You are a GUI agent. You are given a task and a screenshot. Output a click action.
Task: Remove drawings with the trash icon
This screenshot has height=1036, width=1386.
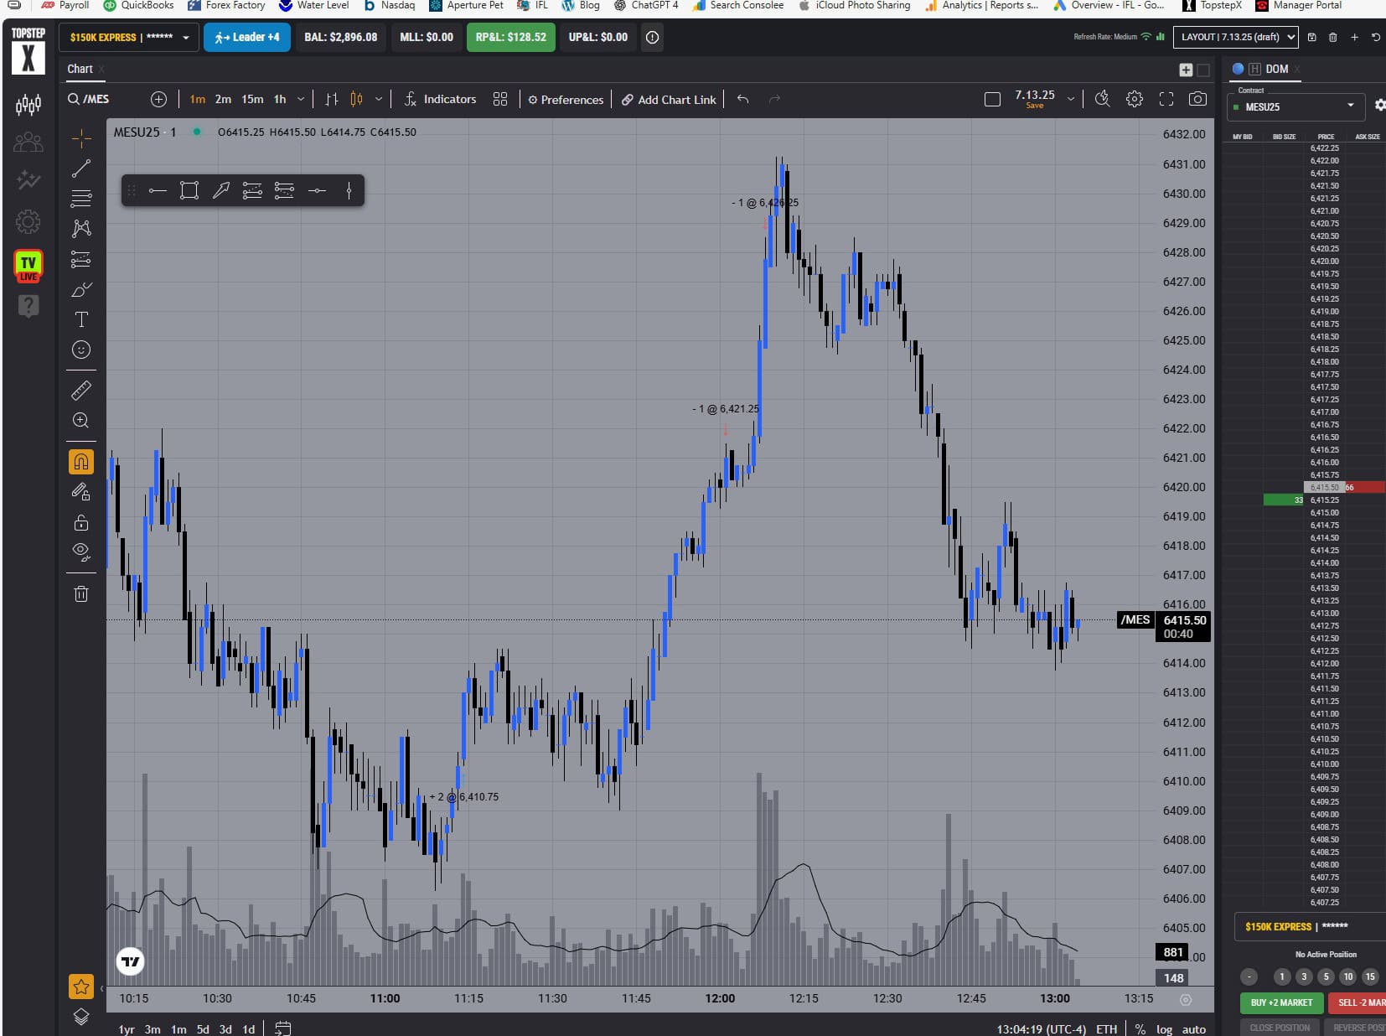pyautogui.click(x=81, y=594)
